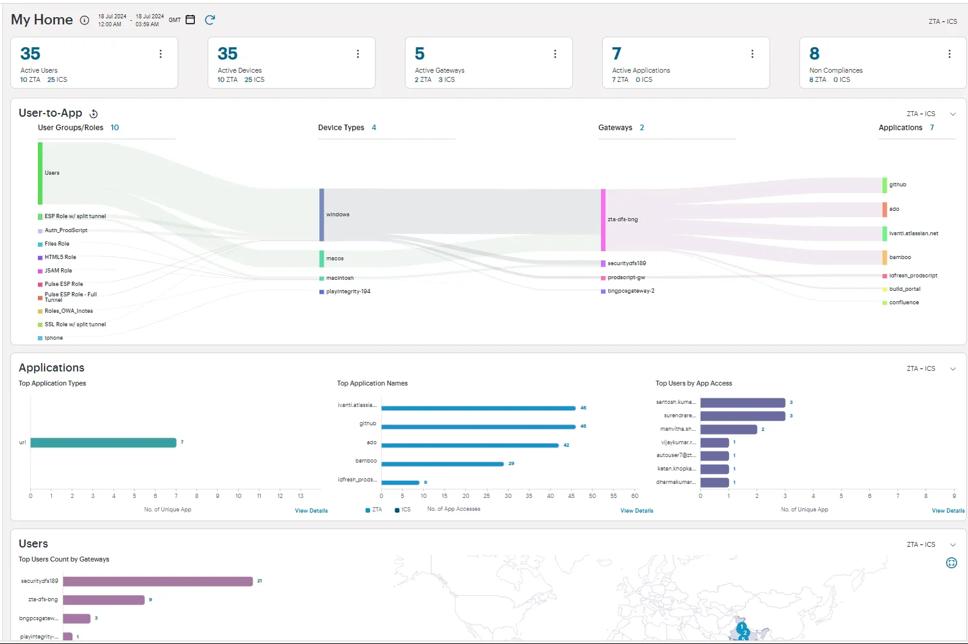This screenshot has width=968, height=644.
Task: Click the User Groups/Roles count 10
Action: (115, 128)
